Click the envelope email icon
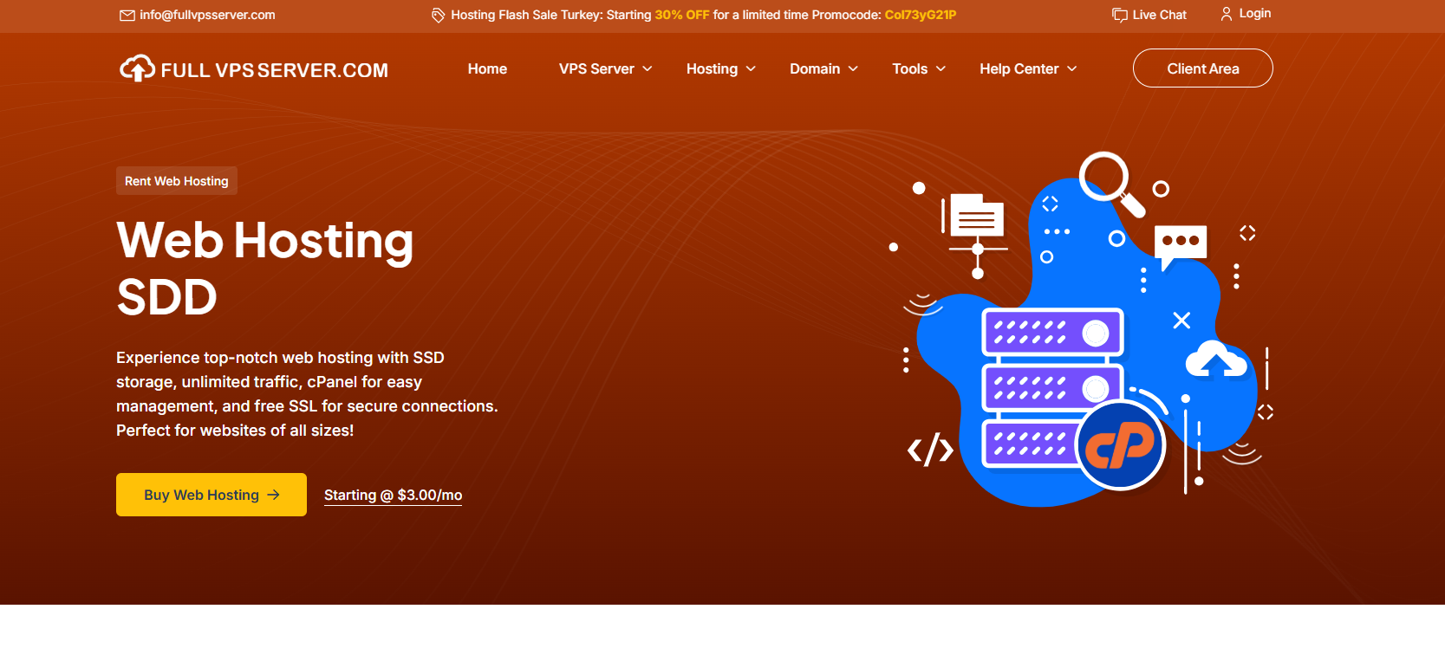 pos(127,15)
